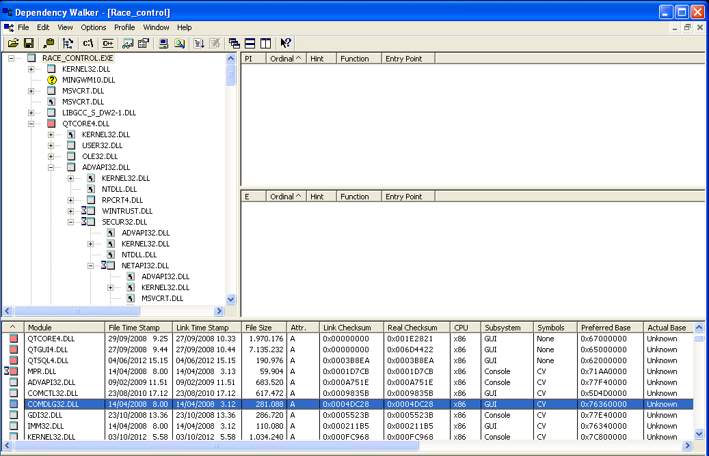Open the Profile menu

pyautogui.click(x=124, y=27)
